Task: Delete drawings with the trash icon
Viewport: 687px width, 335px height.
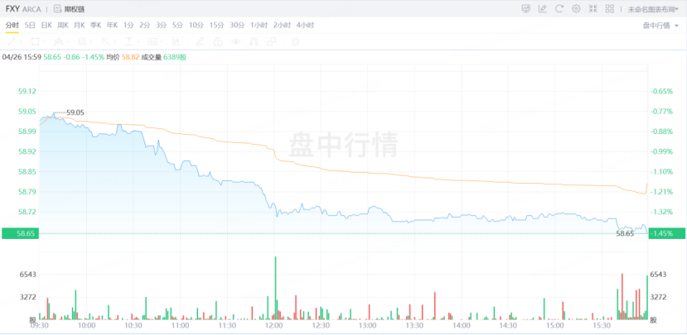Action: coord(296,41)
